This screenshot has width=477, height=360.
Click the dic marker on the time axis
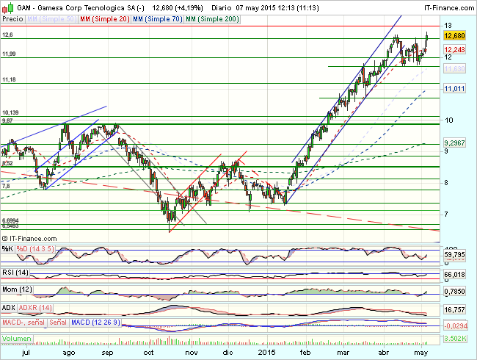click(x=227, y=353)
